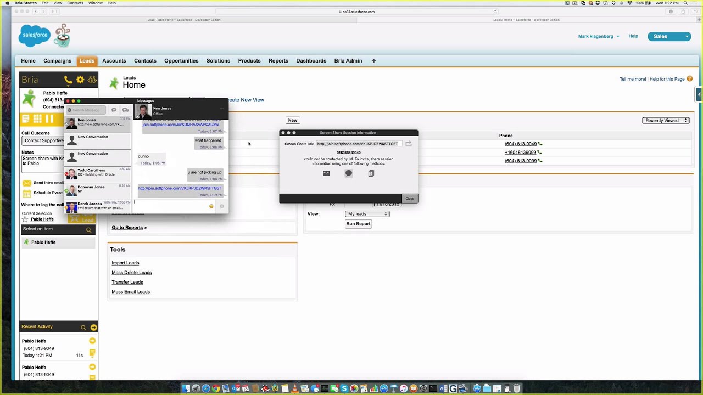The height and width of the screenshot is (395, 703).
Task: Click the plus tab to add tabs
Action: pyautogui.click(x=373, y=61)
